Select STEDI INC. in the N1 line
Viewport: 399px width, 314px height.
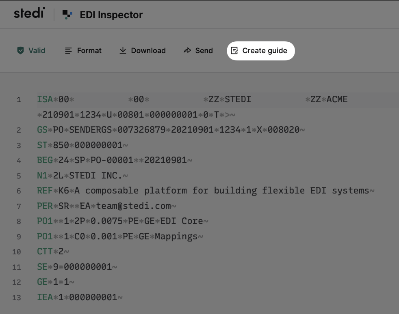coord(95,176)
